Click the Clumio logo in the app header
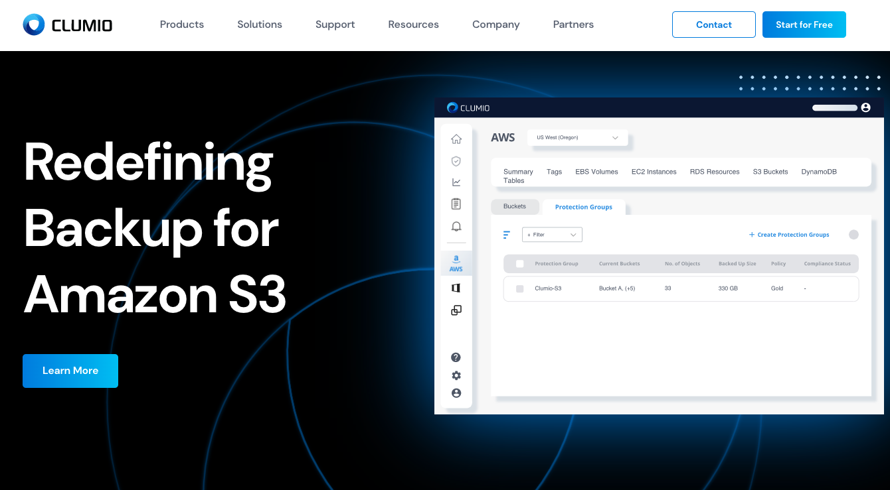This screenshot has height=490, width=890. pyautogui.click(x=468, y=107)
